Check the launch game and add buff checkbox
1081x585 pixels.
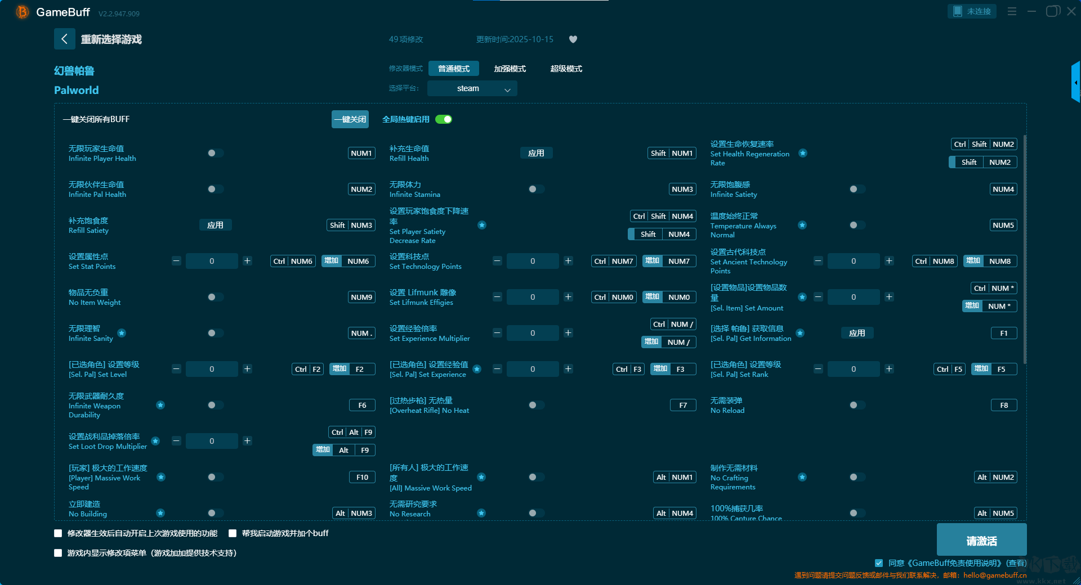tap(233, 533)
